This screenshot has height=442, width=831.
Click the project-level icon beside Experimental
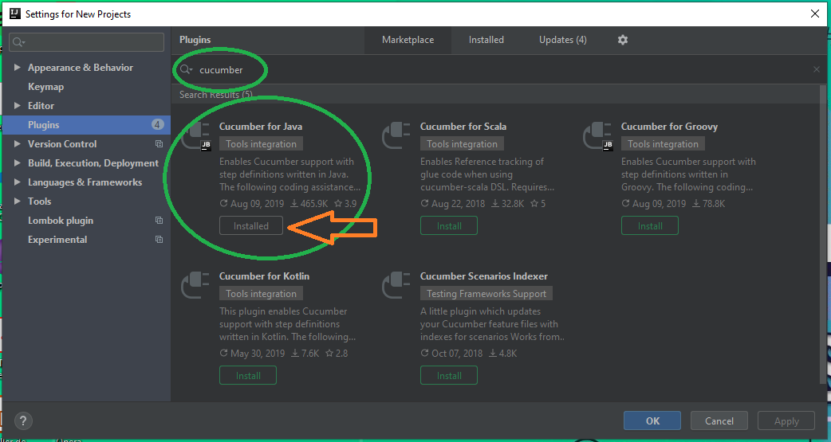pos(159,239)
